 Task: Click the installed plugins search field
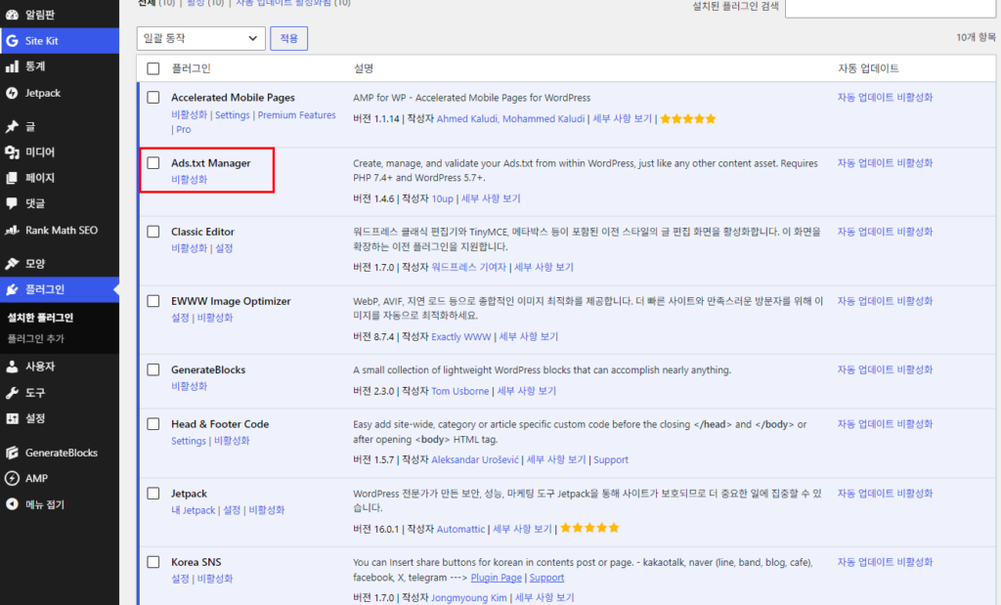point(891,8)
